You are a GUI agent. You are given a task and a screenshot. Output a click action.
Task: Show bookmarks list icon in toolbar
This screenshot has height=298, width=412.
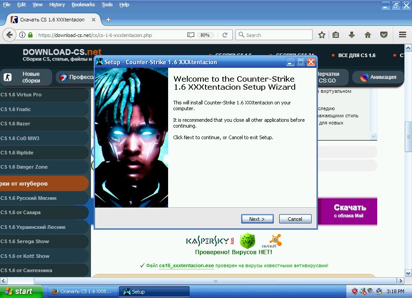[336, 35]
